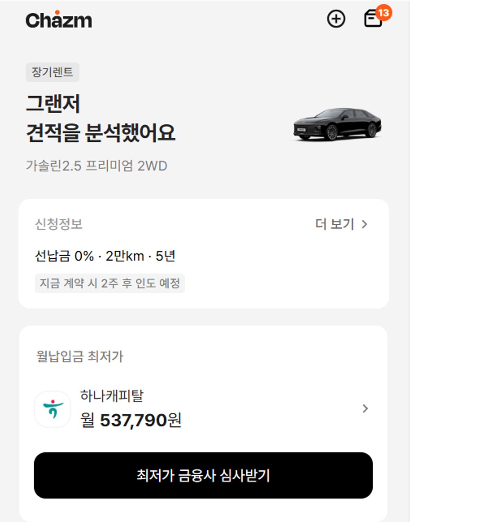The height and width of the screenshot is (522, 500).
Task: Click the 견적을 분석했어요 headline text
Action: pos(101,132)
